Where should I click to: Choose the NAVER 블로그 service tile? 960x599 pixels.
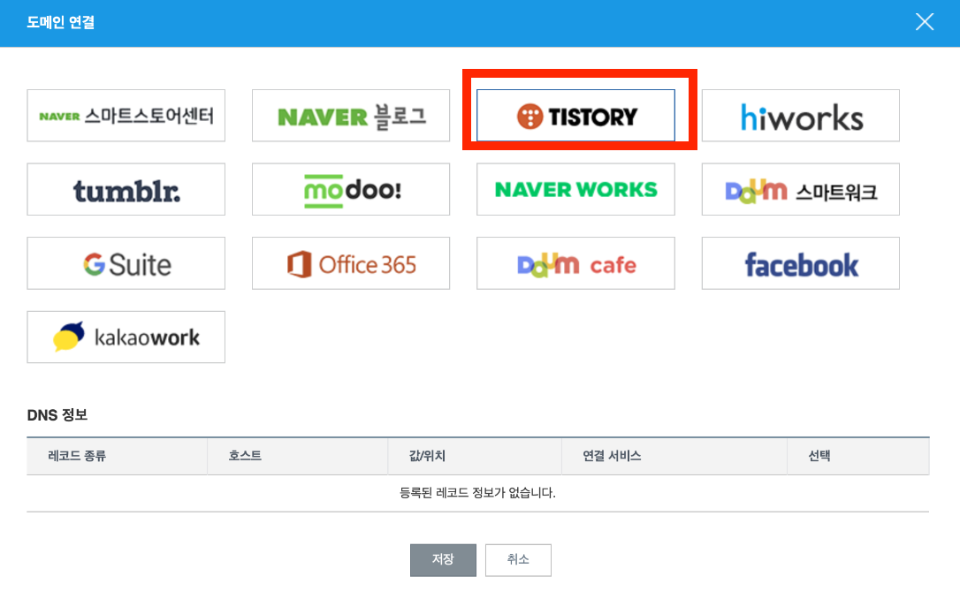point(351,116)
